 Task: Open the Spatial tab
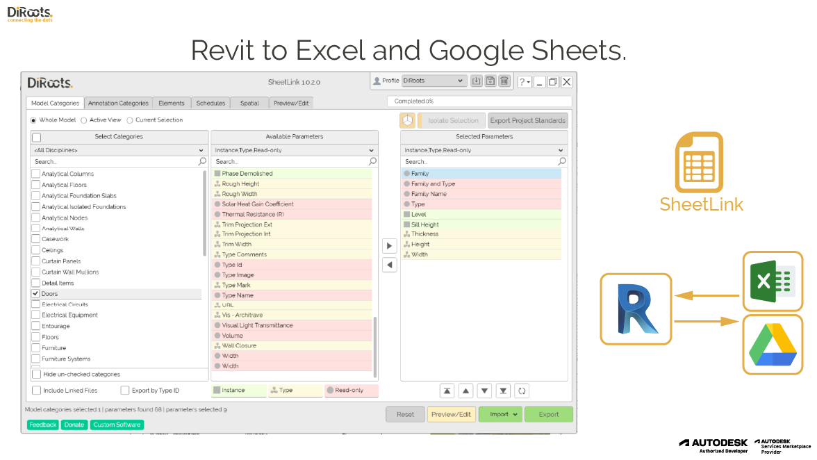pyautogui.click(x=249, y=103)
